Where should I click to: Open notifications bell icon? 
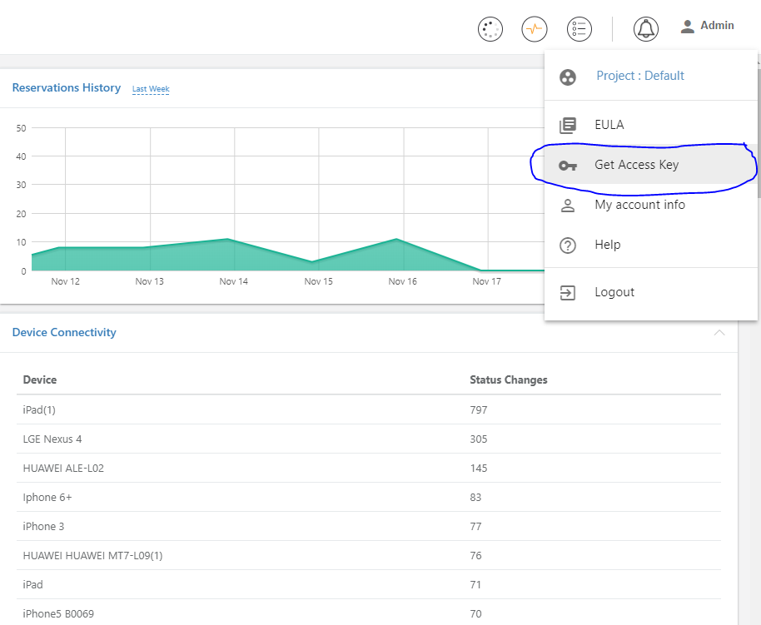point(645,29)
